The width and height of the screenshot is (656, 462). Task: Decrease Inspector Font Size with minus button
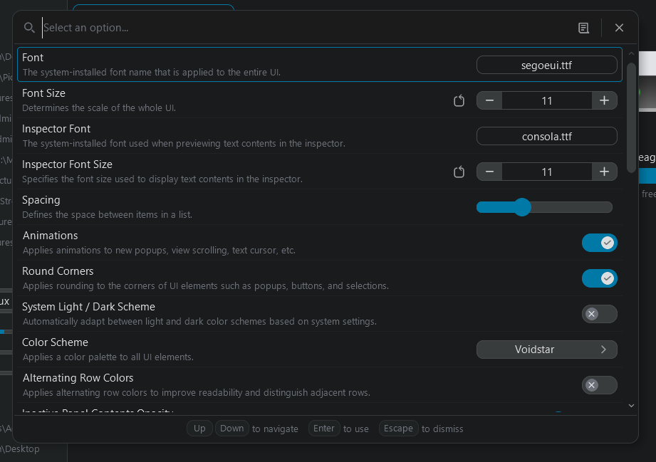489,172
